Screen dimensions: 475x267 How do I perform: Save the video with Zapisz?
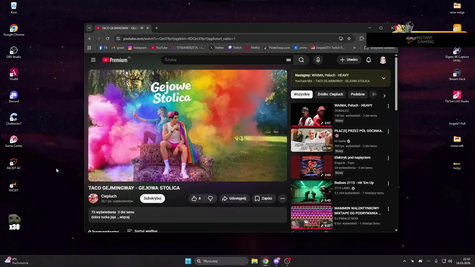pyautogui.click(x=263, y=198)
